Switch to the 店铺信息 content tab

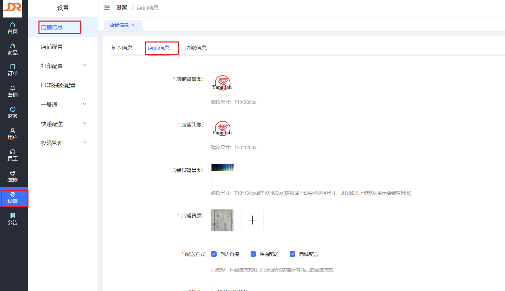[159, 48]
